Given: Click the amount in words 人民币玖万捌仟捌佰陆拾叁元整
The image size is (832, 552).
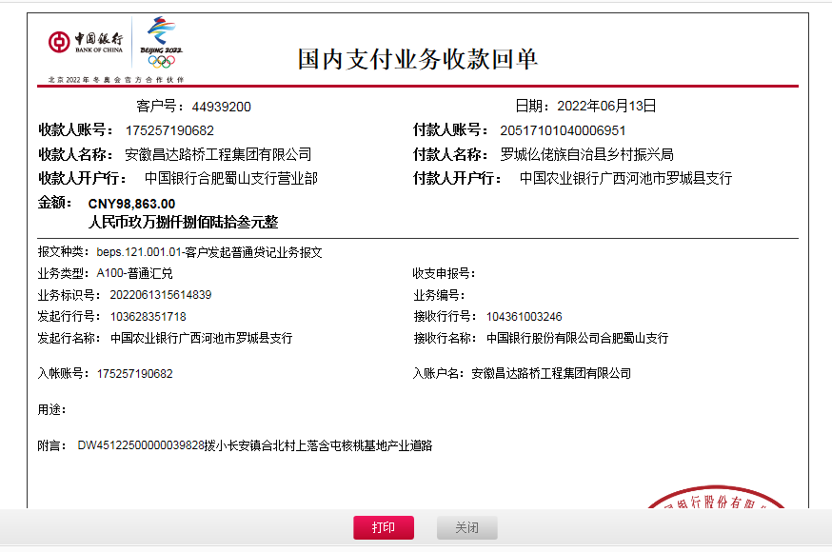Looking at the screenshot, I should (183, 222).
